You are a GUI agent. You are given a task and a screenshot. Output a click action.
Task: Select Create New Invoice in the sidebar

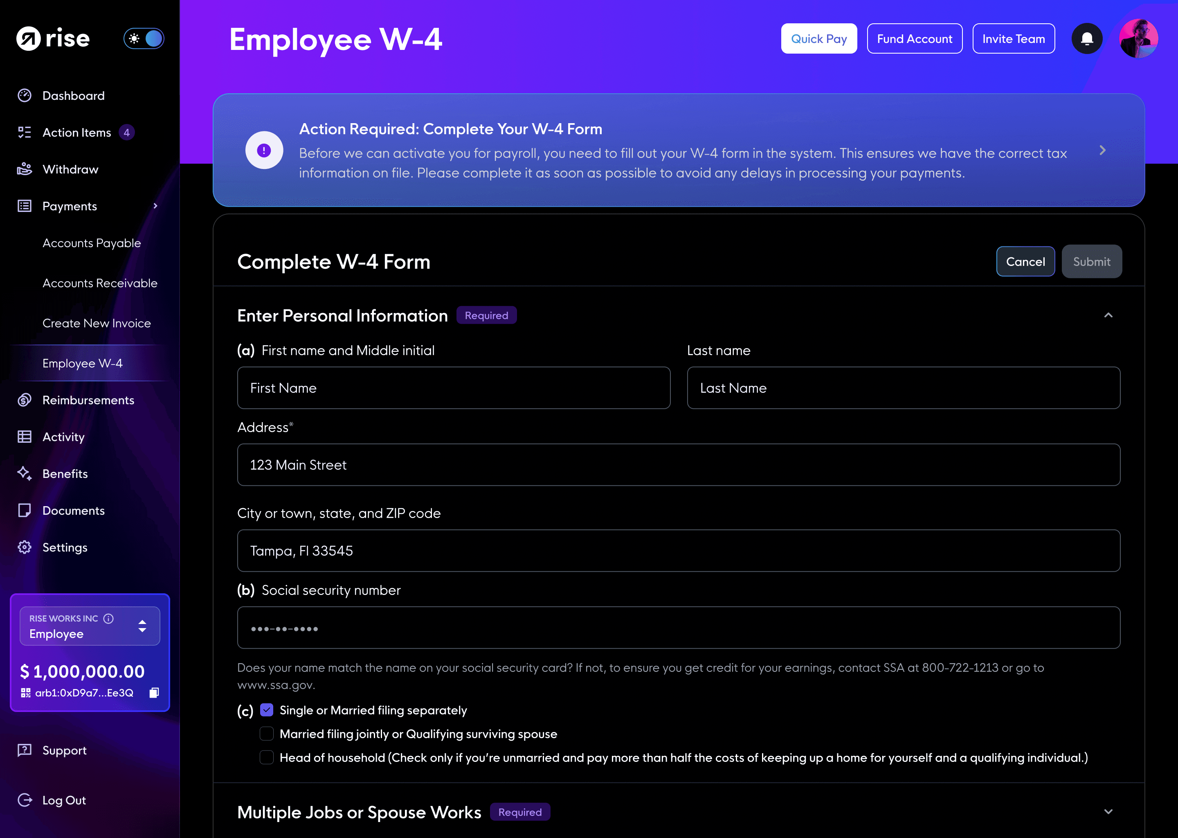[x=97, y=323]
